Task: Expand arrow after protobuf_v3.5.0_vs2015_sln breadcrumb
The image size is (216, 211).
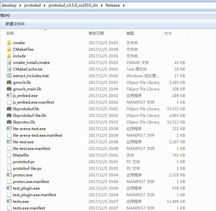Action: [x=102, y=5]
